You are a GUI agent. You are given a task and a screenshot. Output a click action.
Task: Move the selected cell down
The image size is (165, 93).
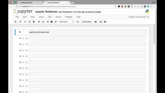click(x=43, y=22)
